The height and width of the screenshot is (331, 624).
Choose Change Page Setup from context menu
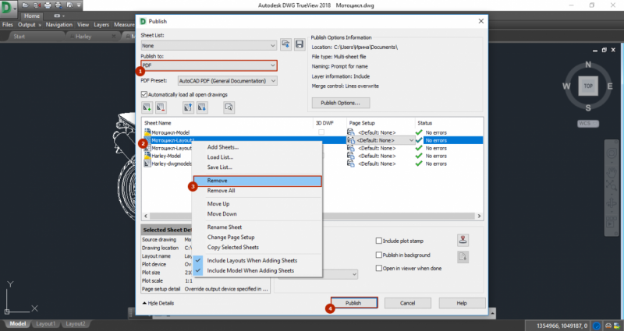click(x=231, y=238)
